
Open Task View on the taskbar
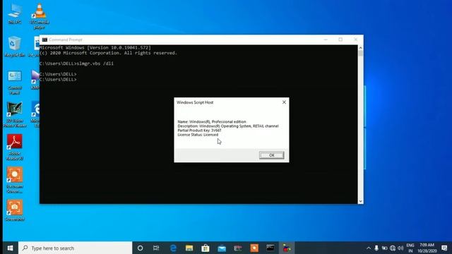pos(156,248)
